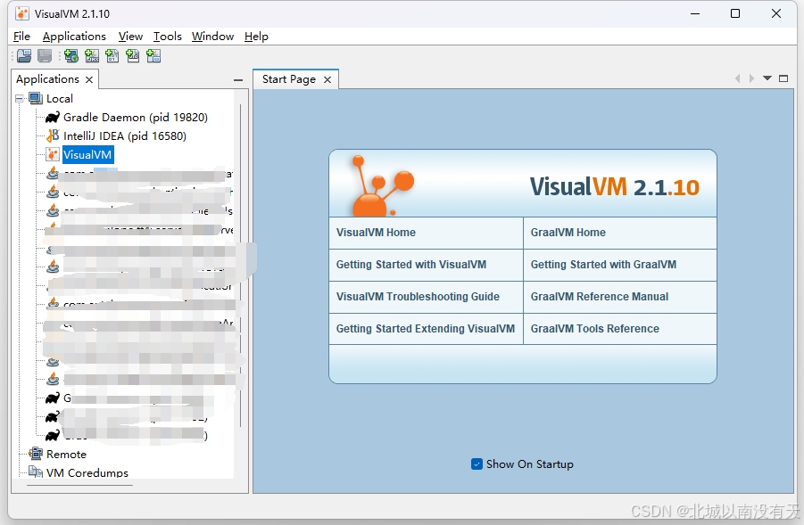Click the Gradle Daemon elephant icon, pid 19820
The image size is (804, 525).
point(53,118)
